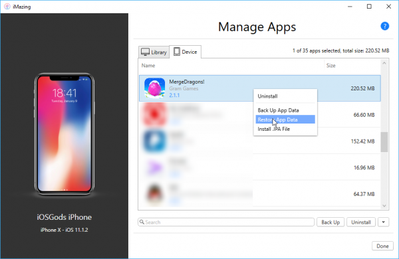
Task: Click the Gram Games developer label
Action: (x=184, y=89)
